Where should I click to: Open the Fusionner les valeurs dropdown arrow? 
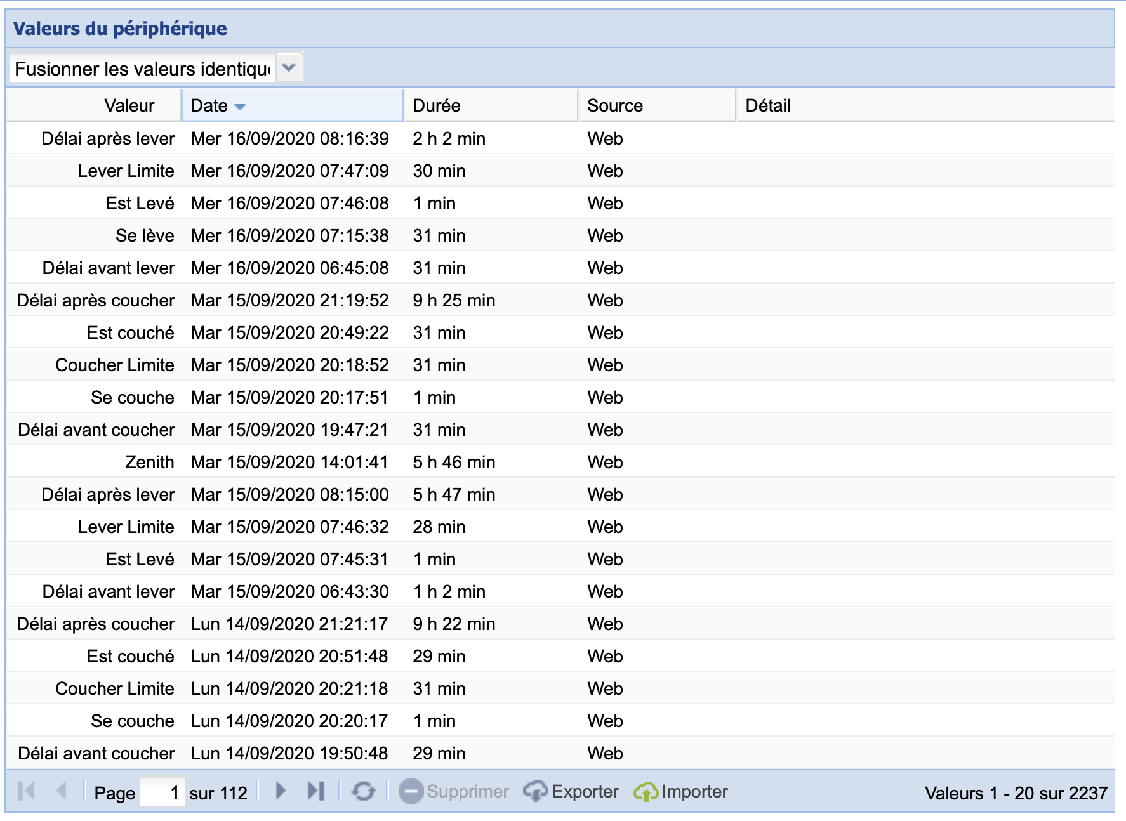(289, 68)
